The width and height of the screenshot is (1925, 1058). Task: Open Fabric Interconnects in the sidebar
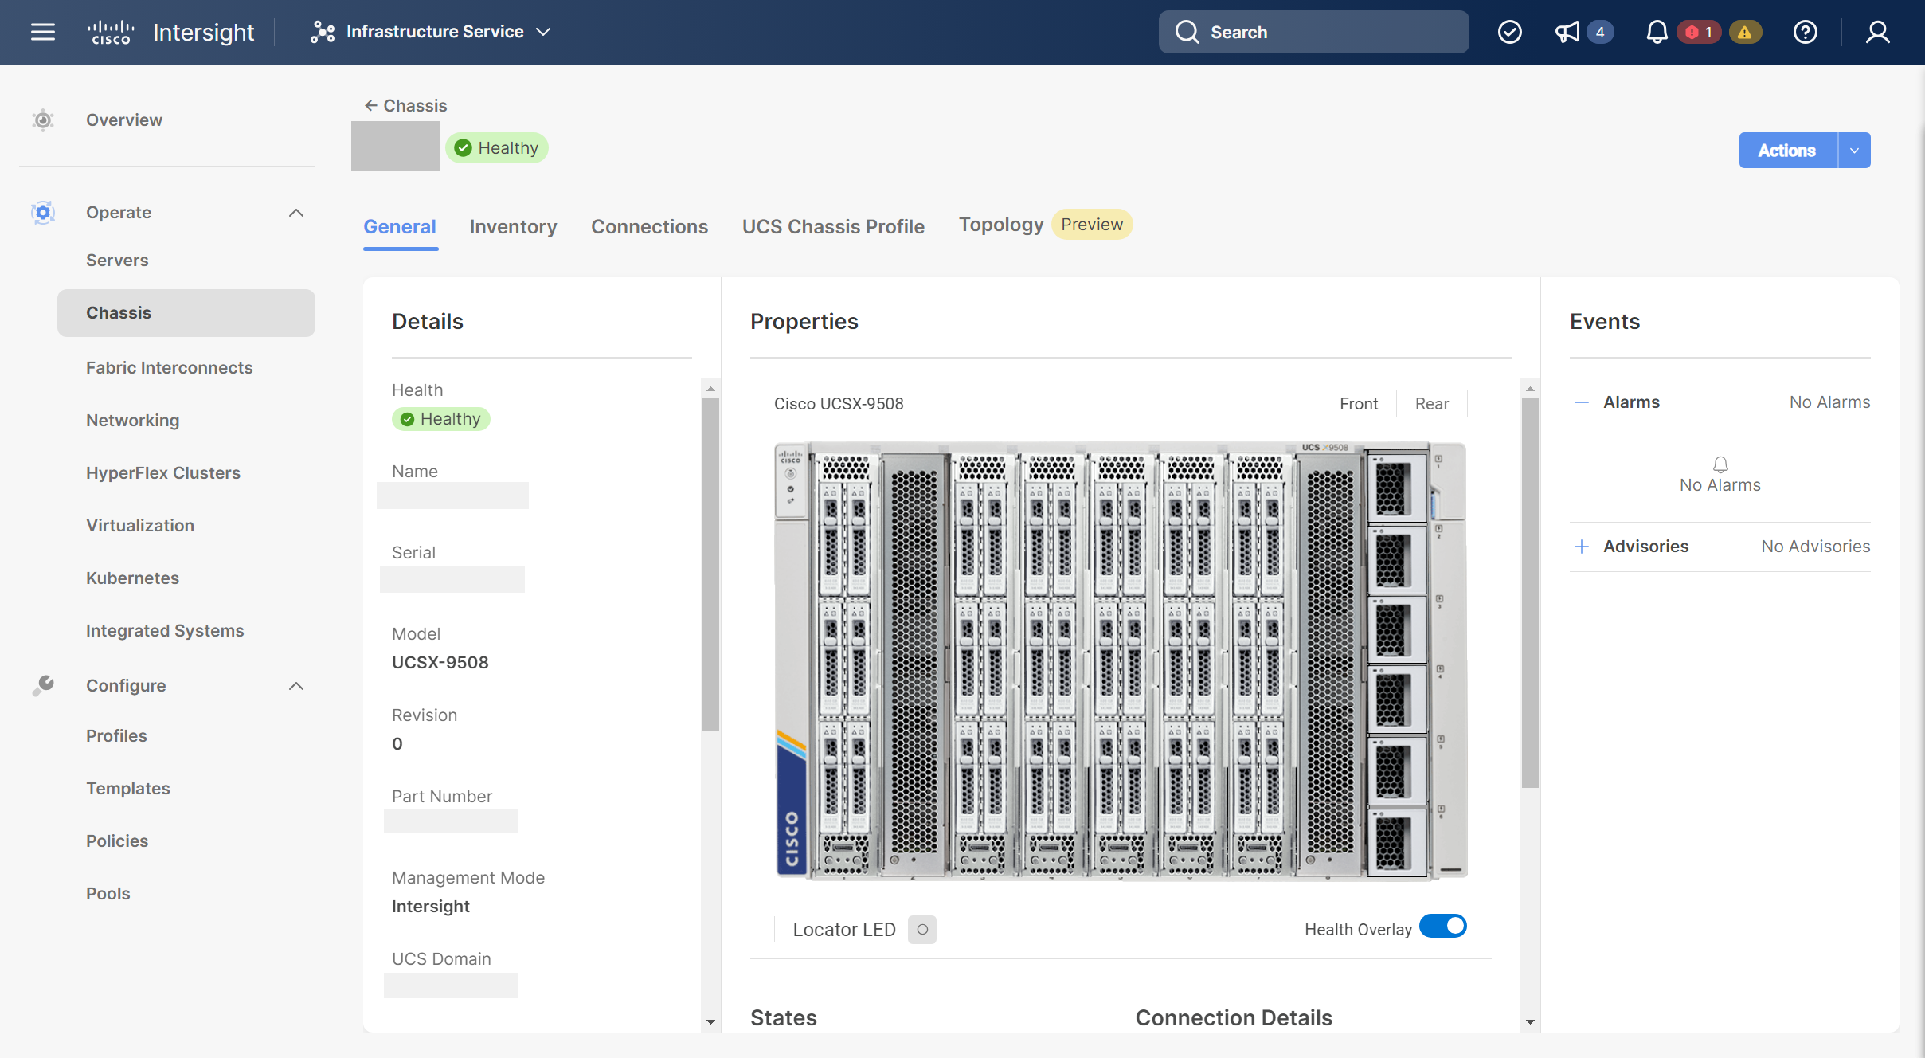coord(170,368)
